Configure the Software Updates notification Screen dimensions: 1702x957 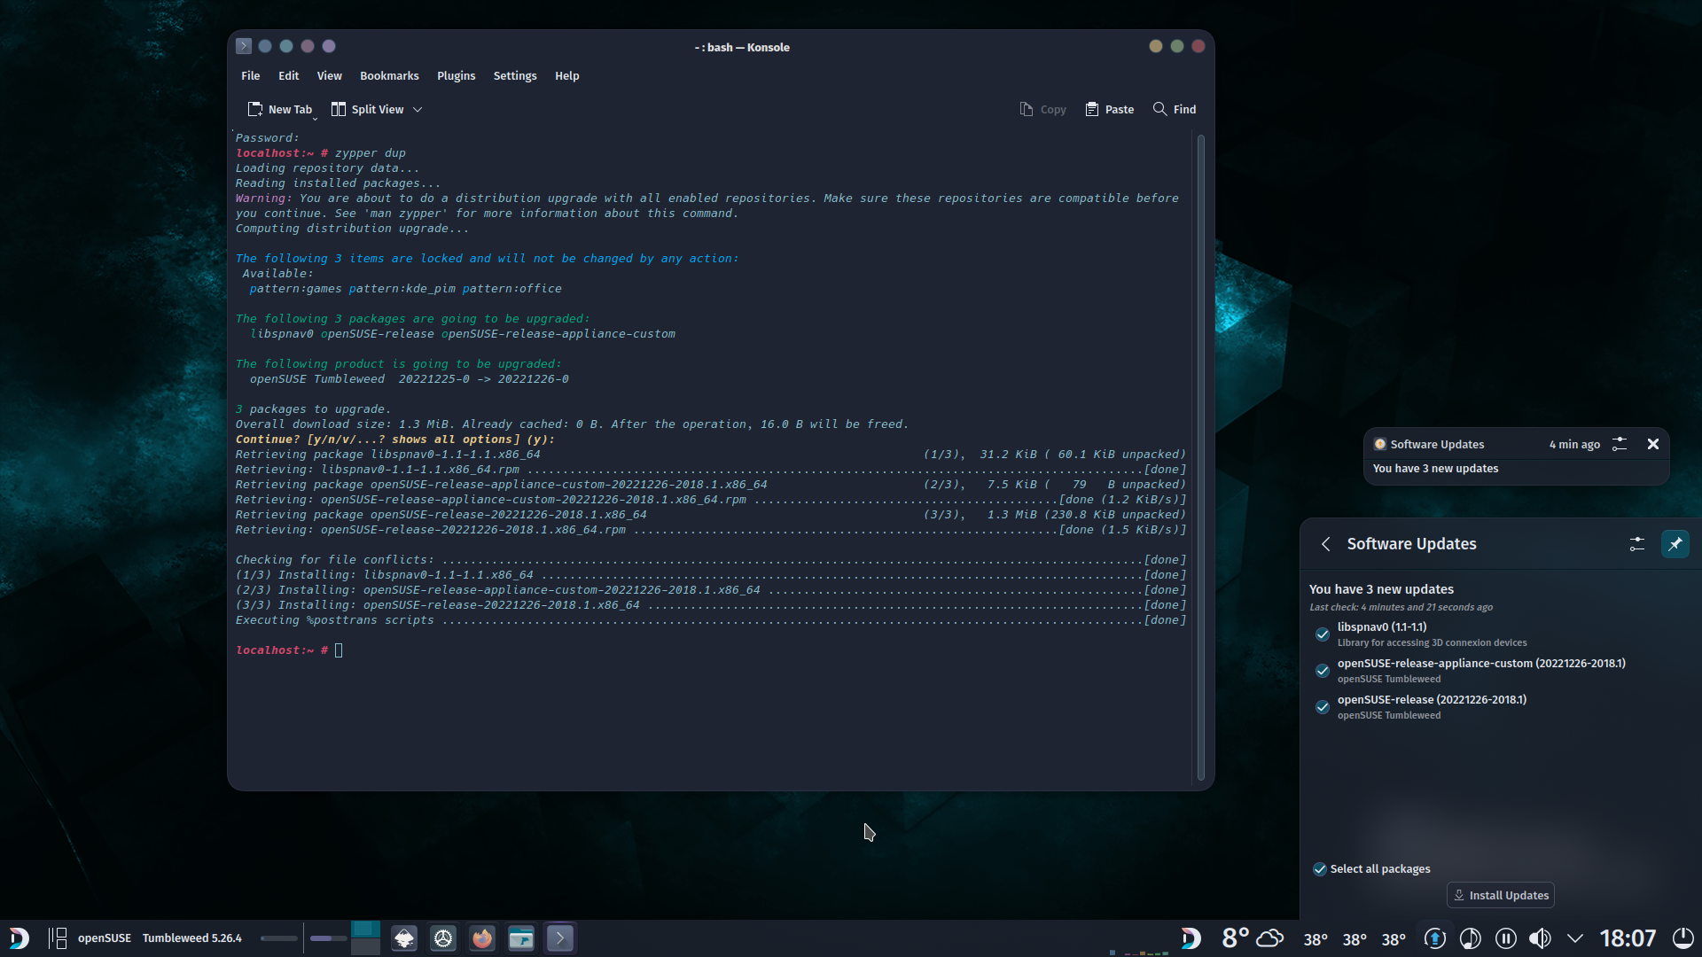coord(1619,444)
